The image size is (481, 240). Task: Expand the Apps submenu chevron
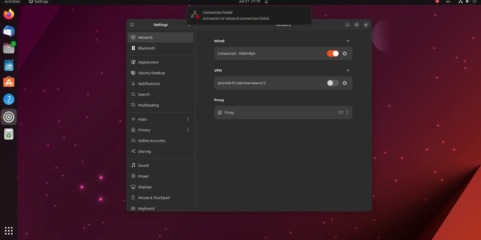tap(188, 119)
